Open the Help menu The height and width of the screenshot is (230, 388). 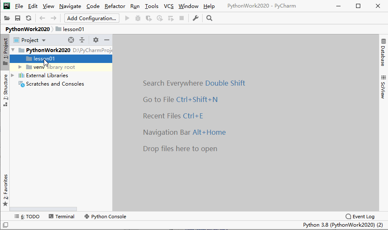point(209,6)
